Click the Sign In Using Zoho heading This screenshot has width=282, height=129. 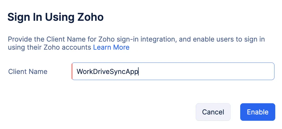pos(56,17)
